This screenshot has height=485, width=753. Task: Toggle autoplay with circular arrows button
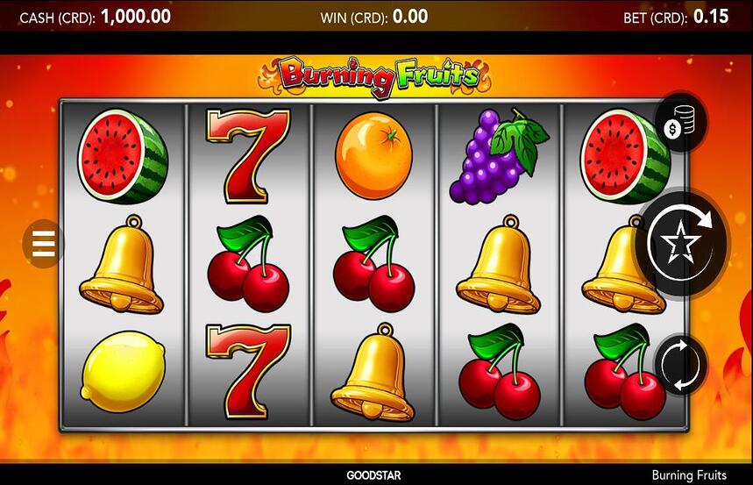(681, 365)
